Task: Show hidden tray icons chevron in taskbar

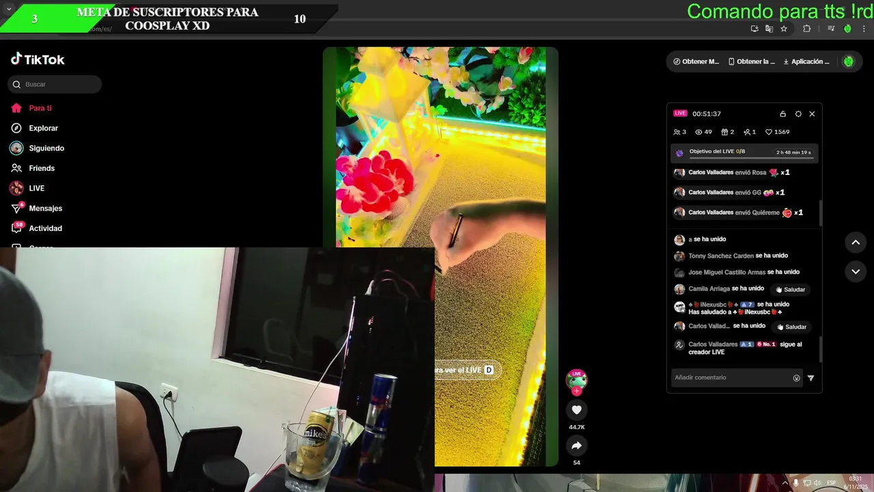Action: 785,483
